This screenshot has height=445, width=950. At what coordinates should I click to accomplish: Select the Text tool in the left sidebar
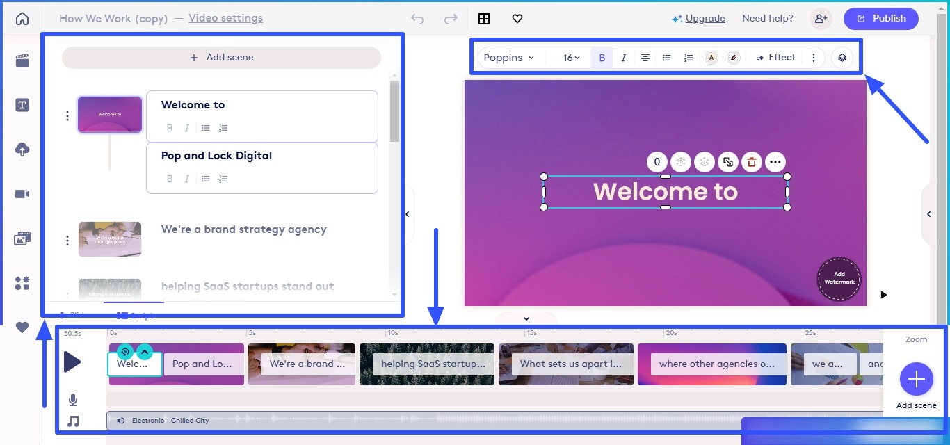[22, 104]
